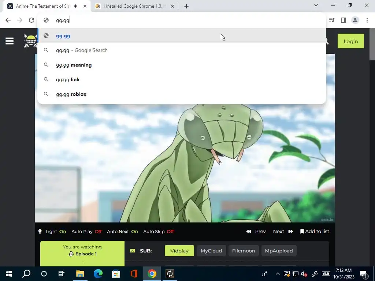Select the gg.gg URL suggestion
This screenshot has width=375, height=281.
pos(182,35)
